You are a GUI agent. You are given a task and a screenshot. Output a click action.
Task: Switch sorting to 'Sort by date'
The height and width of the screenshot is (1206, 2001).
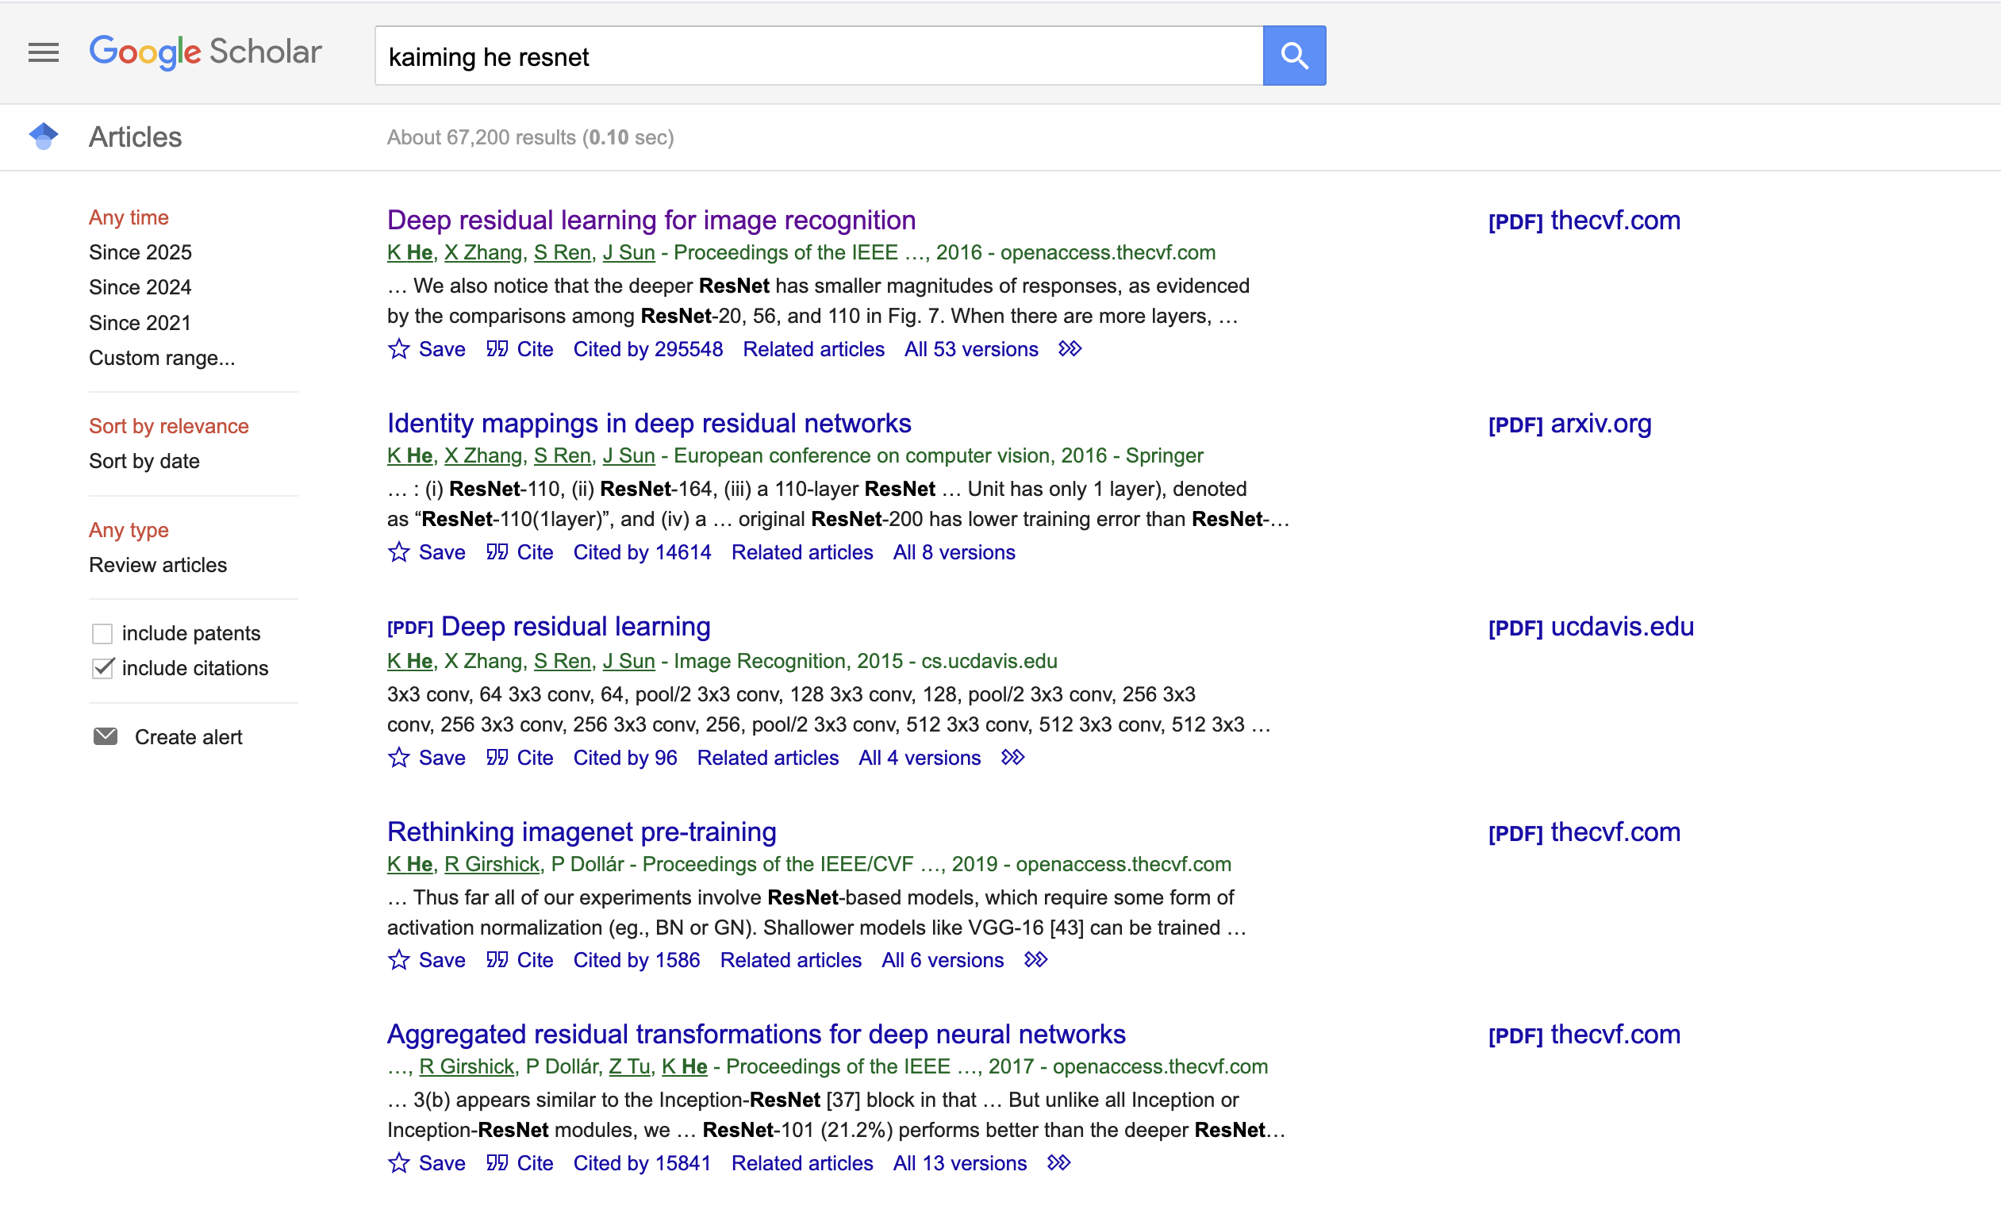coord(144,460)
